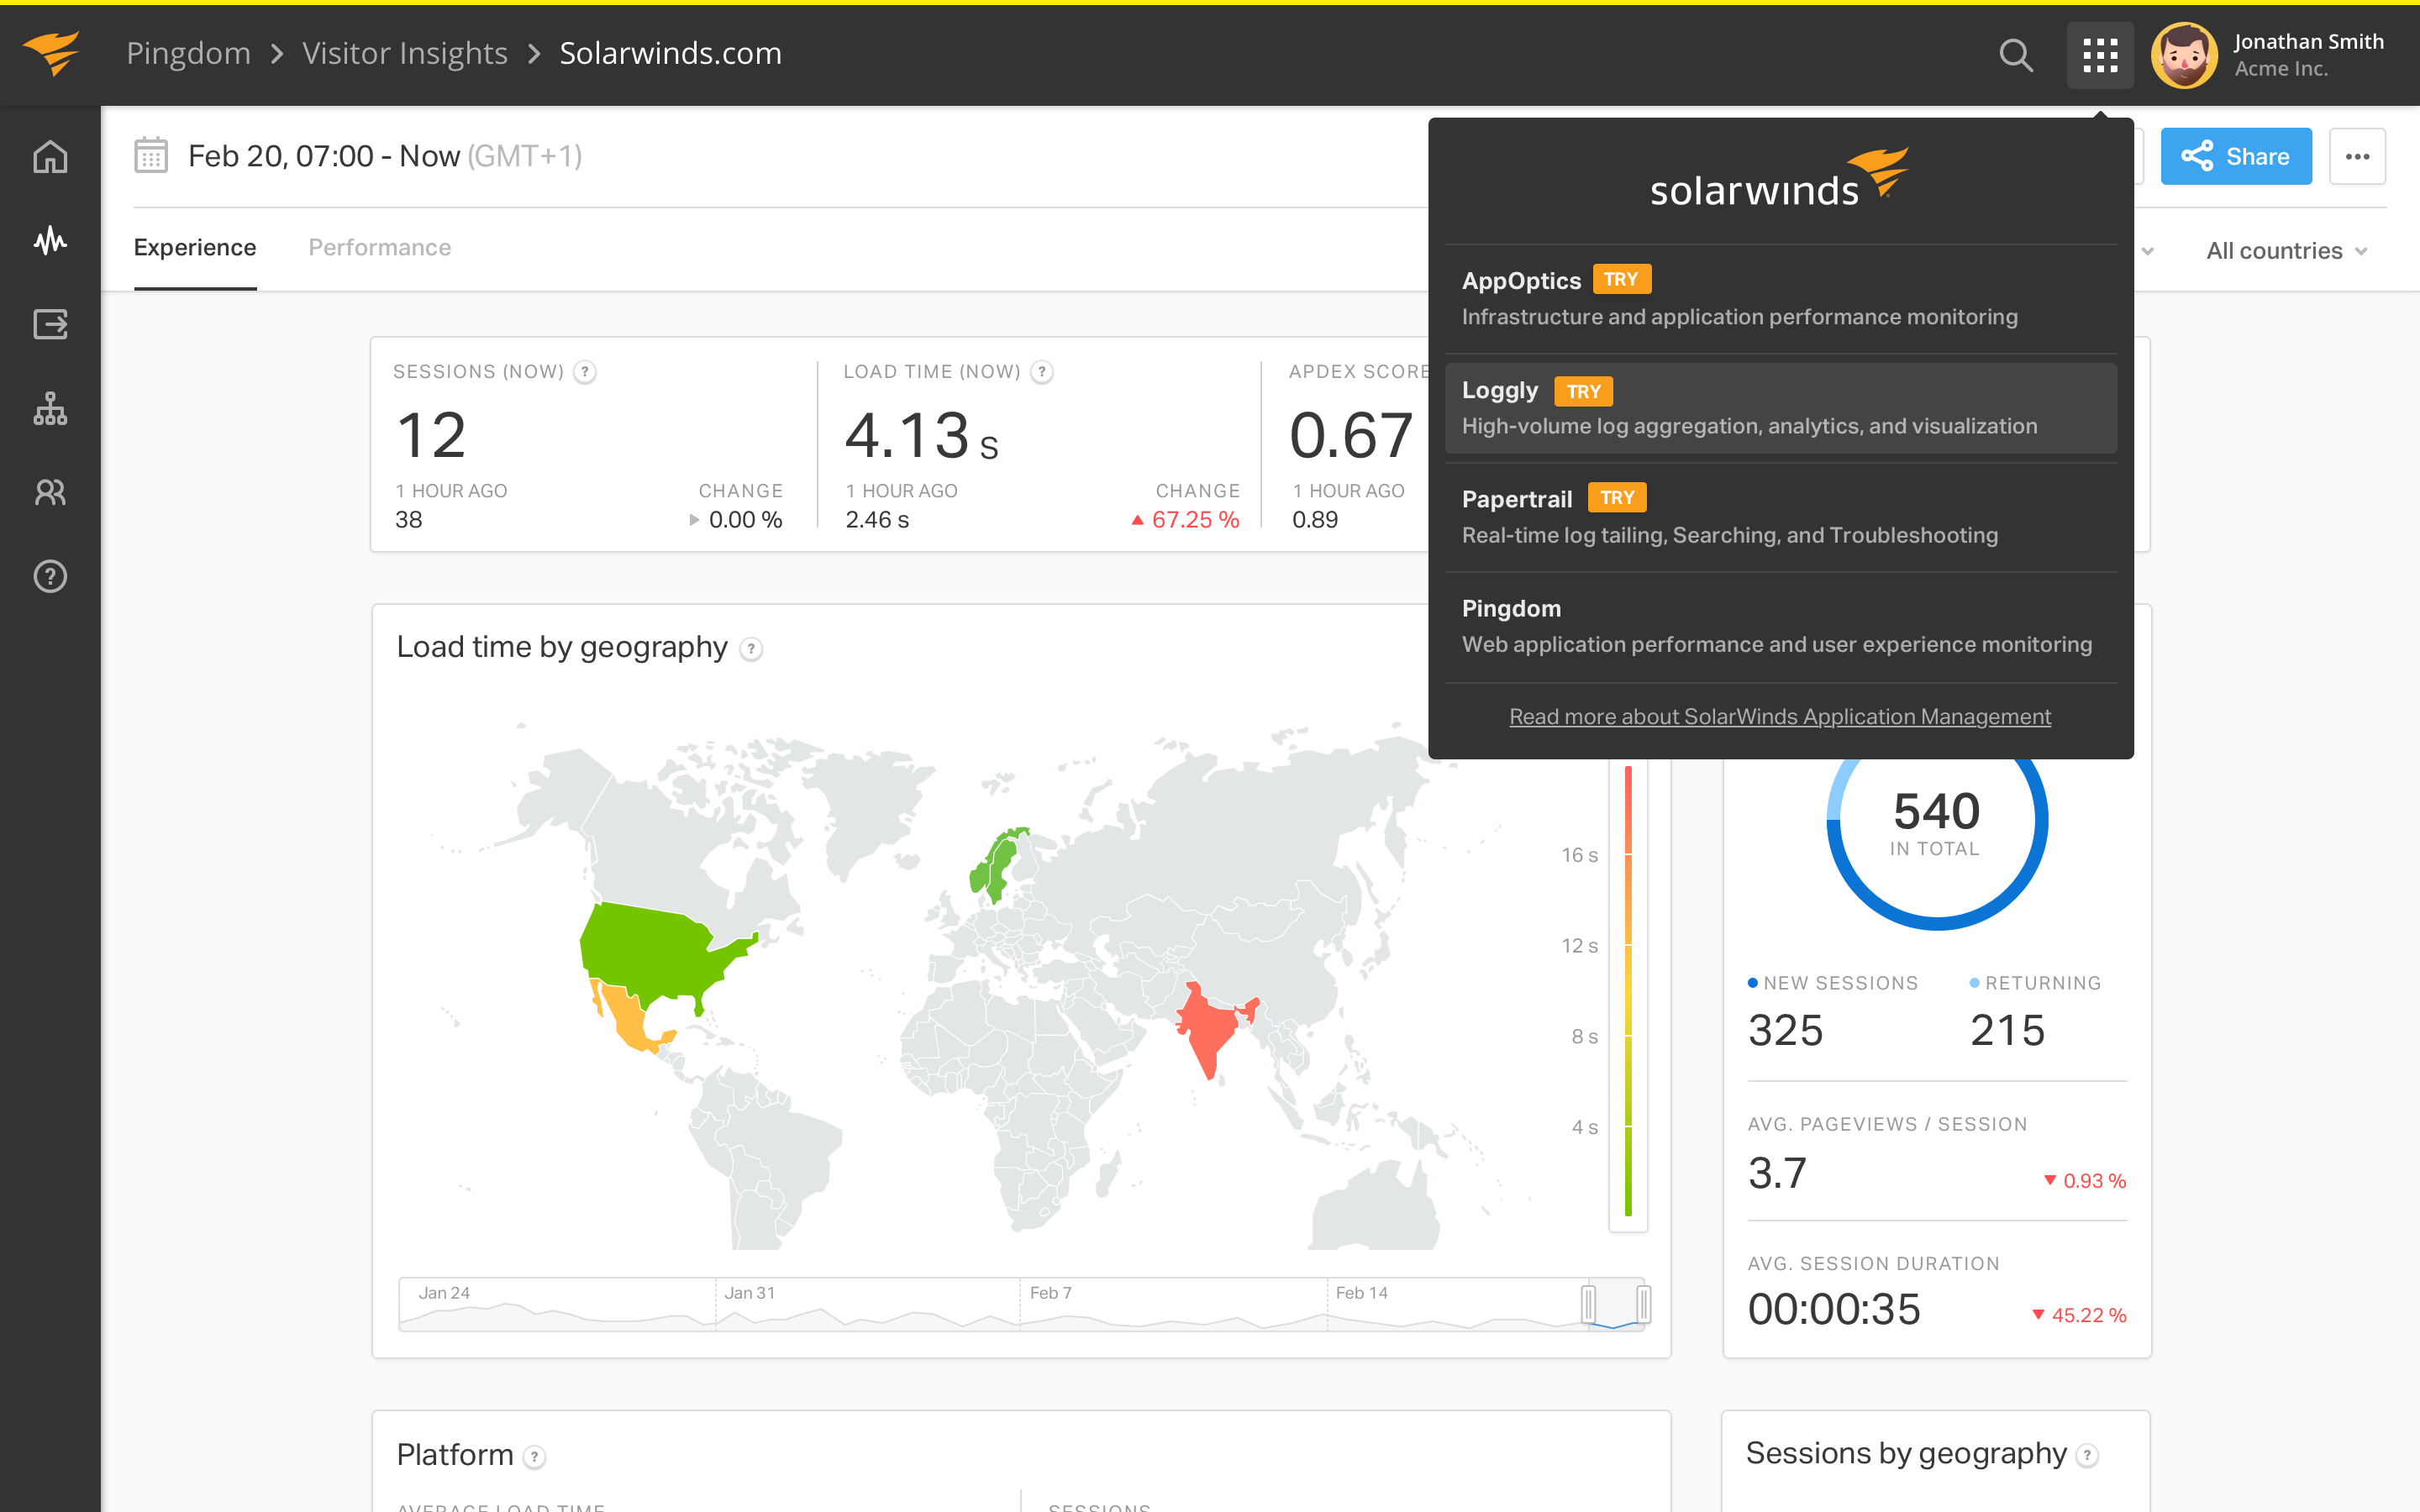Toggle the apps grid switcher icon

[x=2100, y=55]
